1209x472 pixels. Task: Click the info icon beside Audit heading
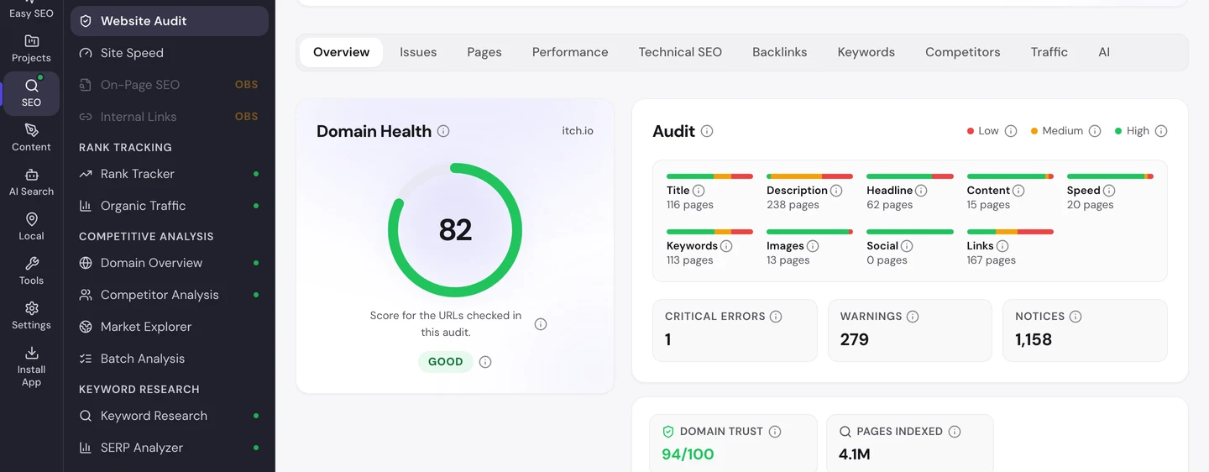click(707, 131)
